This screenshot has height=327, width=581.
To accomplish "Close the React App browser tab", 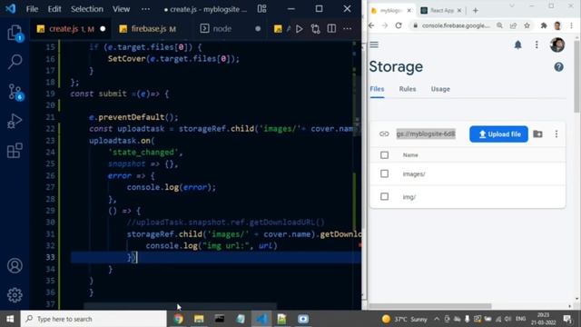I will (x=459, y=10).
